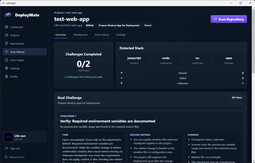Click the CHALLENGE 1 label

[x=68, y=116]
